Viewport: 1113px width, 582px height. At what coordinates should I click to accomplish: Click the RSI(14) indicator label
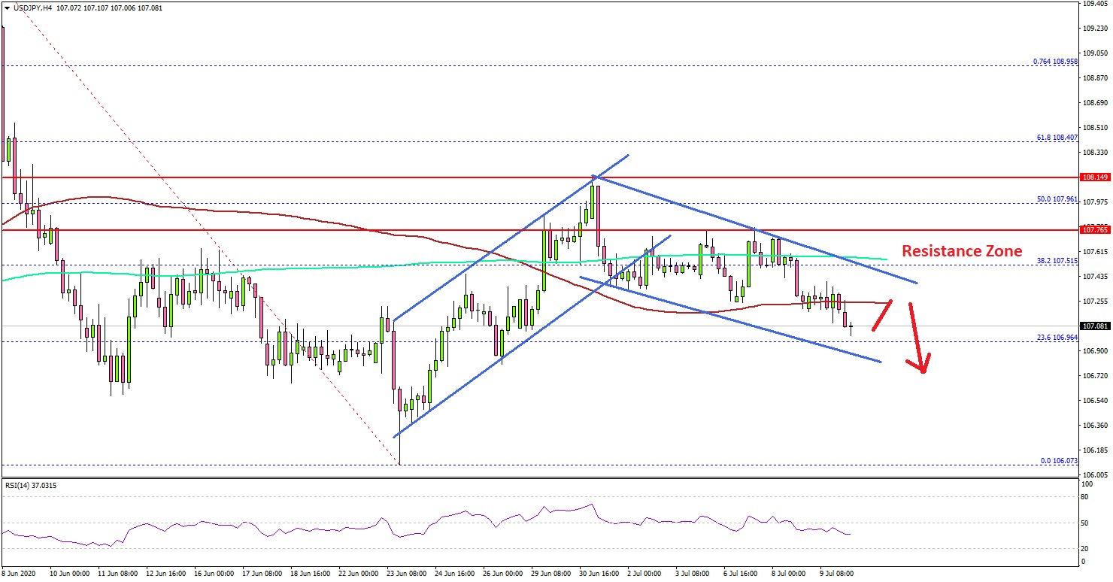point(30,485)
